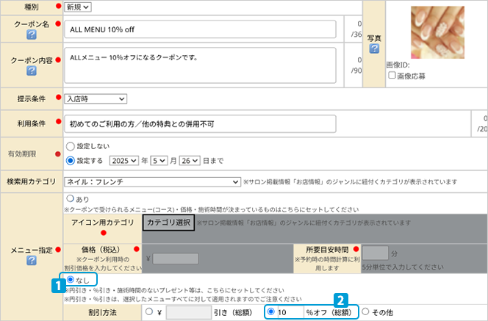The width and height of the screenshot is (488, 321).
Task: Select the なし menu radio button
Action: (x=71, y=280)
